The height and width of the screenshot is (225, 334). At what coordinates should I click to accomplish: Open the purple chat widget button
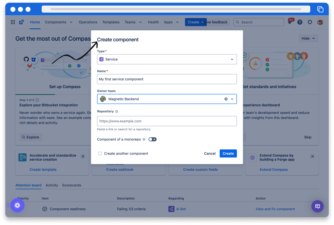click(318, 206)
